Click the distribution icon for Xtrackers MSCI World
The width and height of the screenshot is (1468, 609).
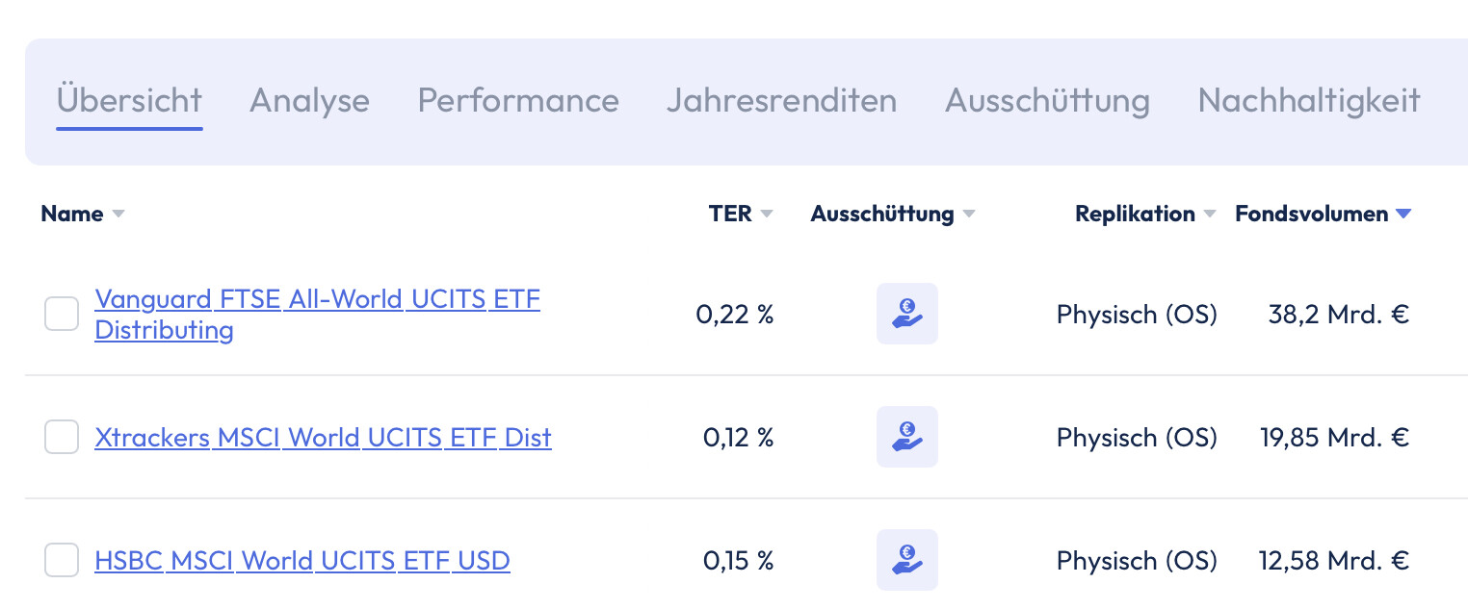(x=906, y=437)
